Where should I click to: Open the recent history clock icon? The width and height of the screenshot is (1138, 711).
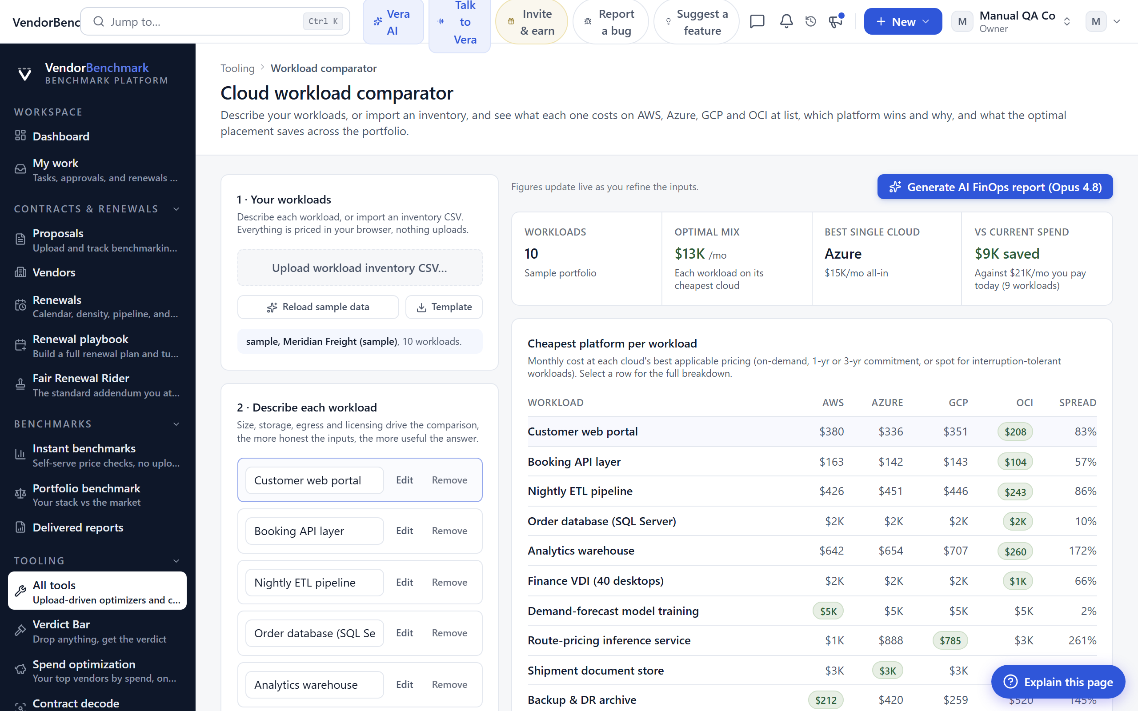point(811,21)
